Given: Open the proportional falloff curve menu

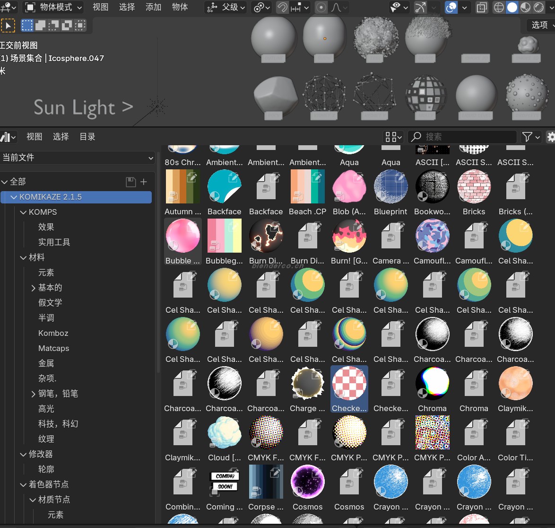Looking at the screenshot, I should coord(339,7).
